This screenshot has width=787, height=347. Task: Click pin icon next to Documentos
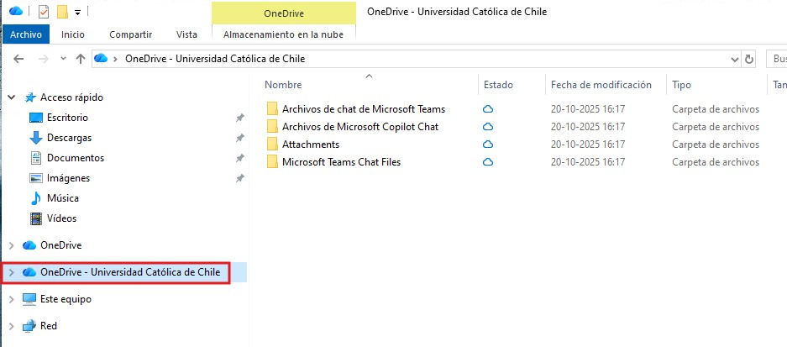(x=239, y=159)
